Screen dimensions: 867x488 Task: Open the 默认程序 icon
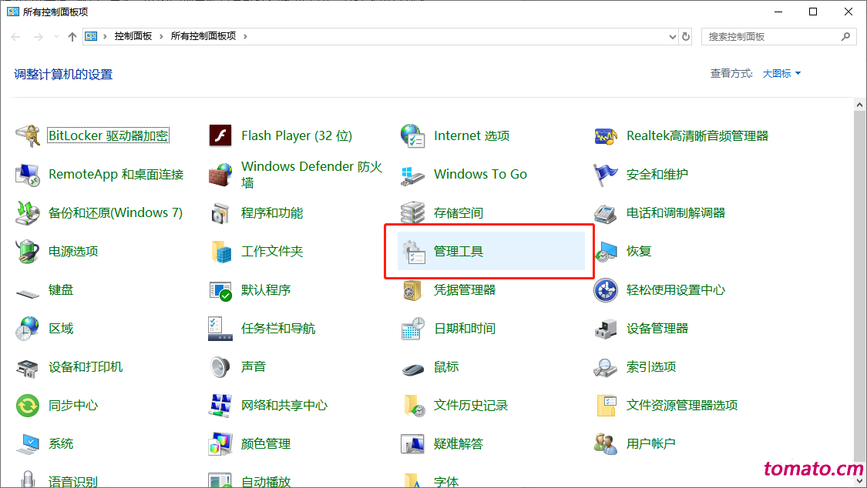(220, 290)
